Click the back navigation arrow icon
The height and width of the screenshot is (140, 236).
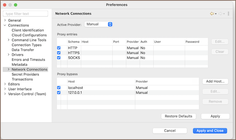click(x=212, y=14)
